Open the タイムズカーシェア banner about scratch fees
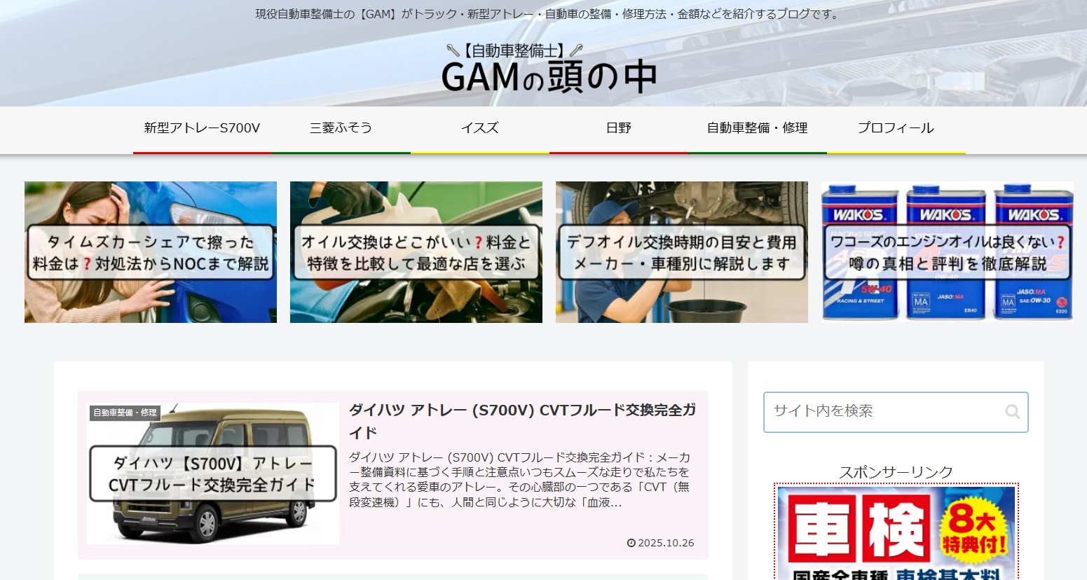 click(150, 252)
